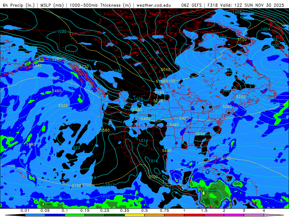
Task: Click the 0.15 legend value
Action: 85,210
